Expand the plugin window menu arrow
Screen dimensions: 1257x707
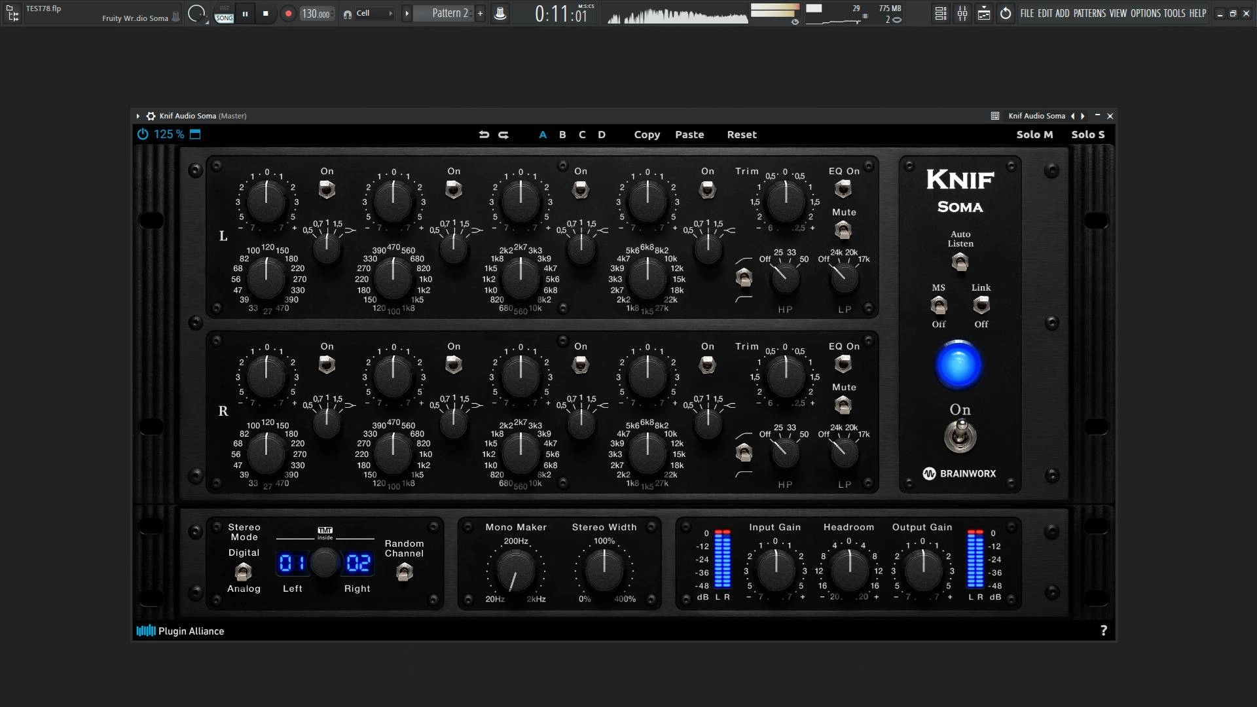pos(137,116)
